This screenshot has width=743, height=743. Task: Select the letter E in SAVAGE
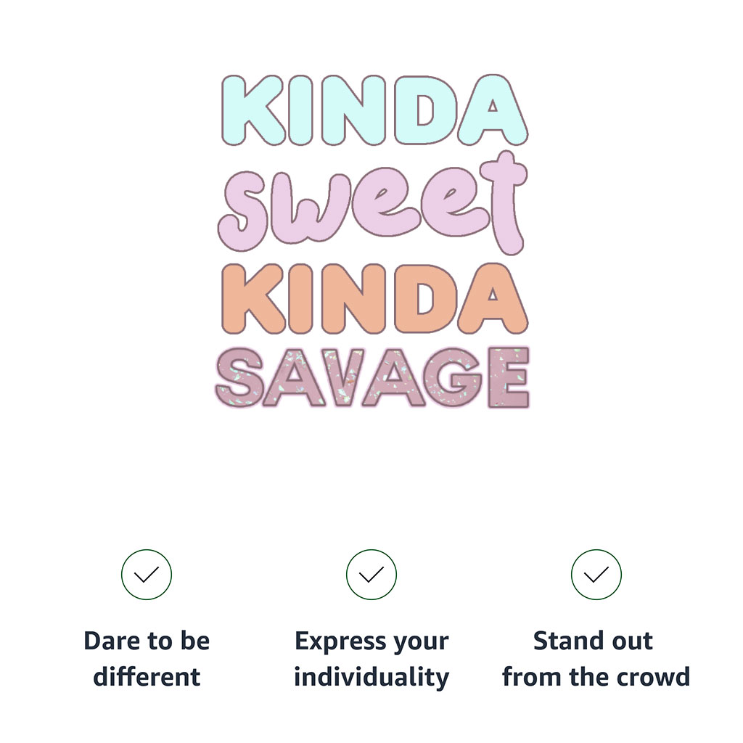pos(509,377)
